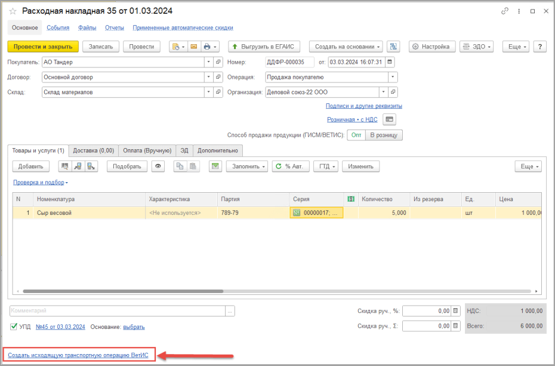The height and width of the screenshot is (366, 555).
Task: Switch to the События tab
Action: [x=58, y=27]
